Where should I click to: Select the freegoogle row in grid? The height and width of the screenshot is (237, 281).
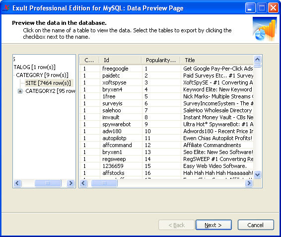point(166,69)
